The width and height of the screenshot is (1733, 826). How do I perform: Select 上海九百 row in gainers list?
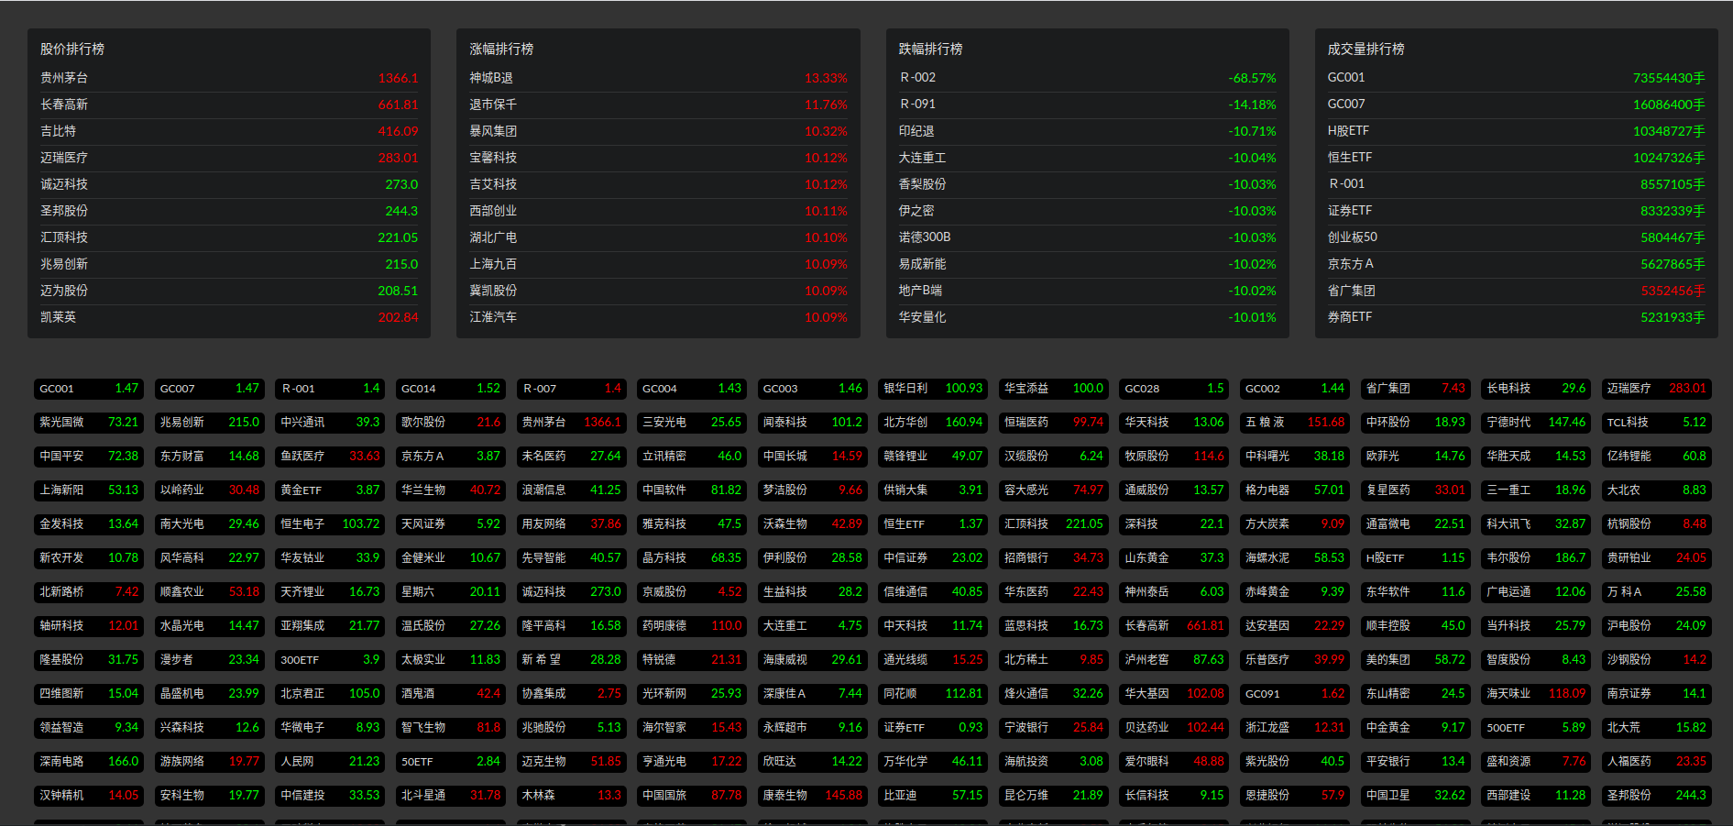(x=658, y=264)
